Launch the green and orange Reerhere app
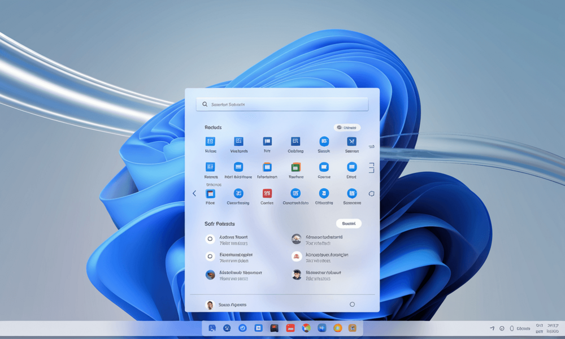The image size is (565, 339). click(x=295, y=167)
